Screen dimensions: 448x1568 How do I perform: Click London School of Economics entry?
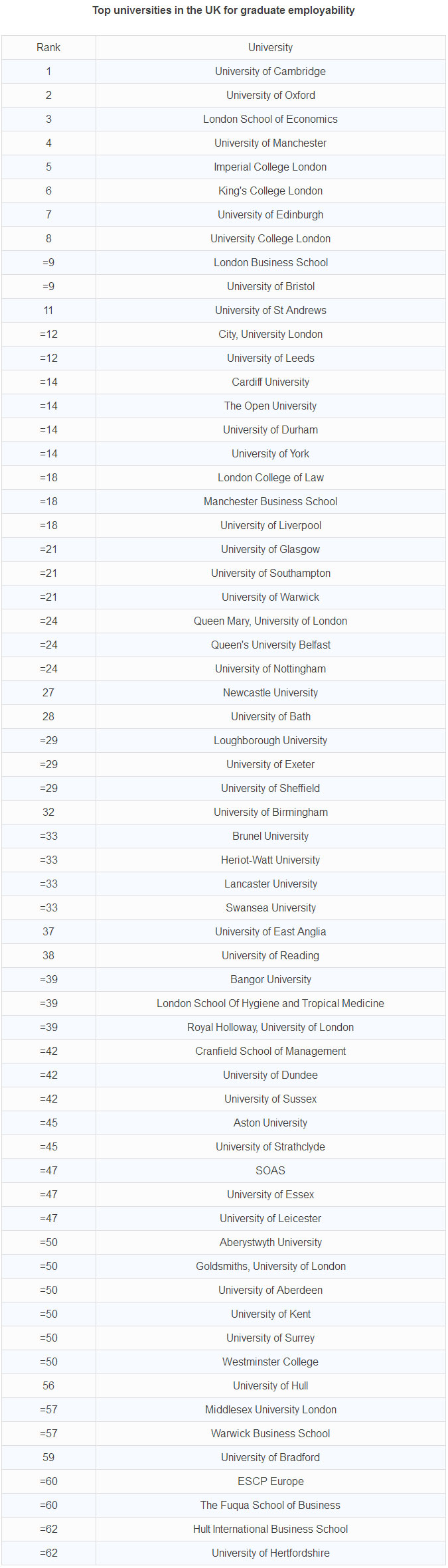click(270, 119)
